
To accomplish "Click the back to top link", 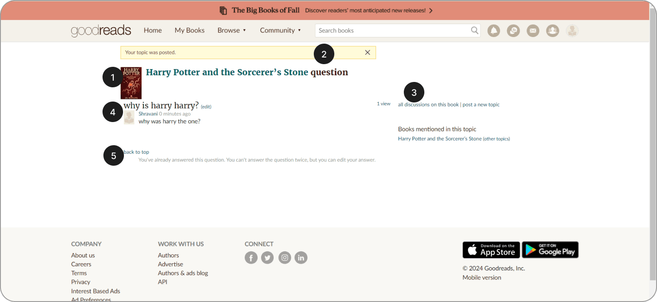I will pos(136,152).
